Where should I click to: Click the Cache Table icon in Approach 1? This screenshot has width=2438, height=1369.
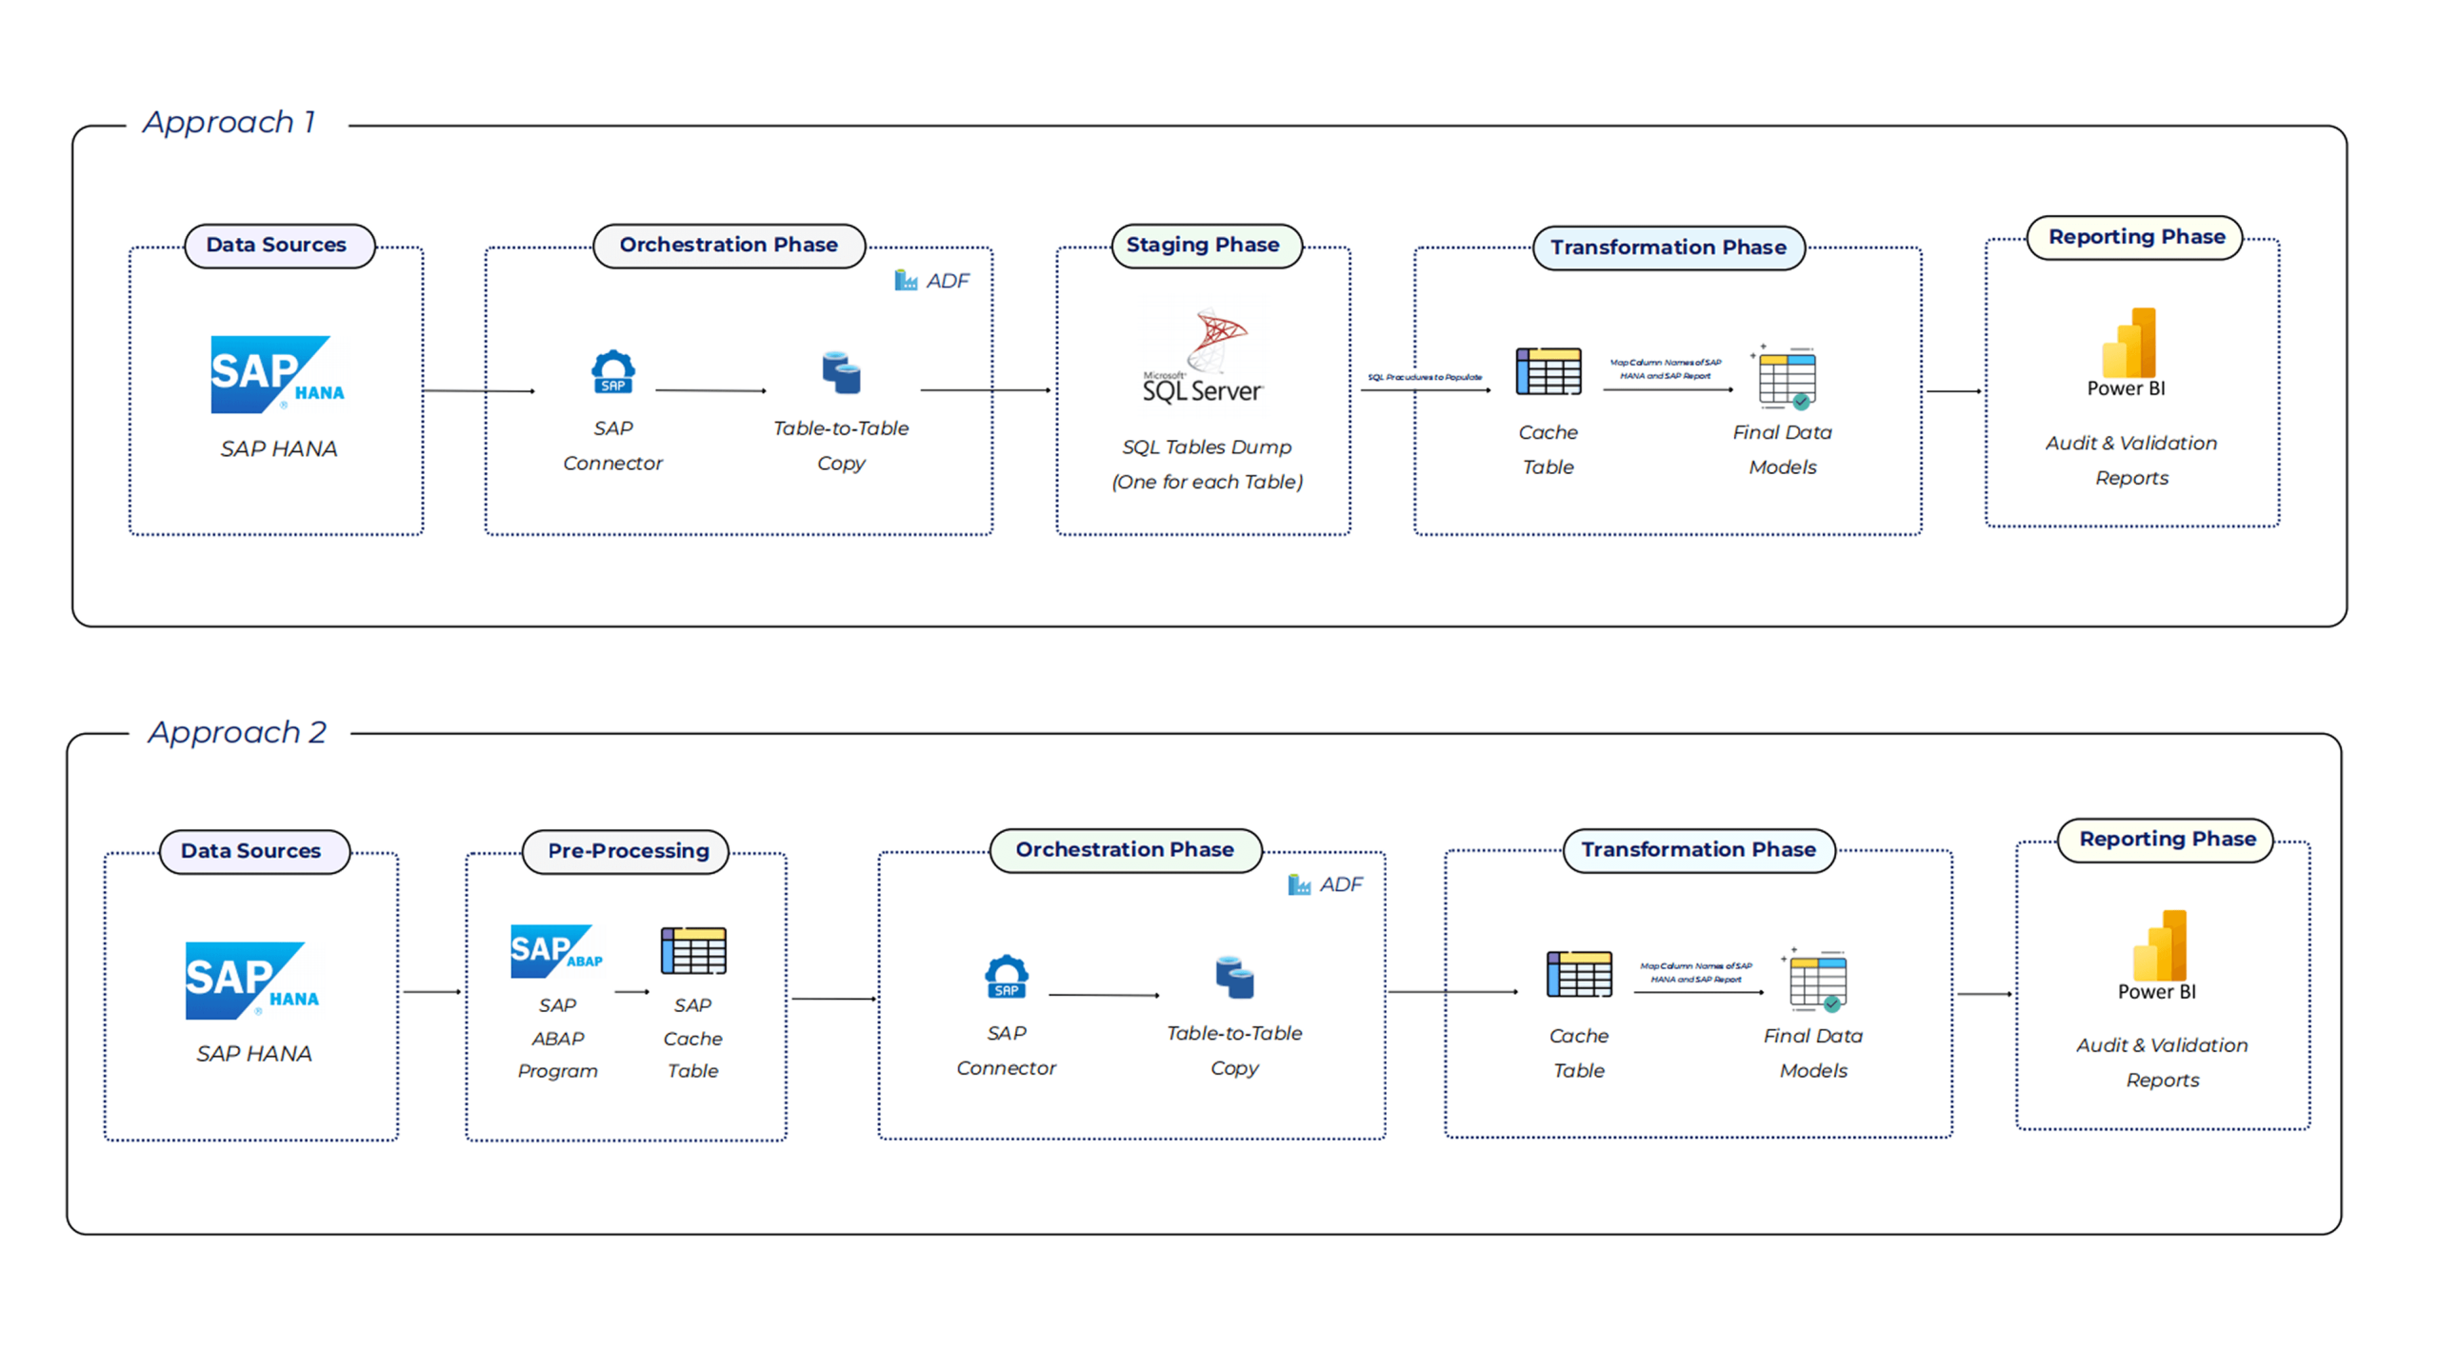point(1549,371)
